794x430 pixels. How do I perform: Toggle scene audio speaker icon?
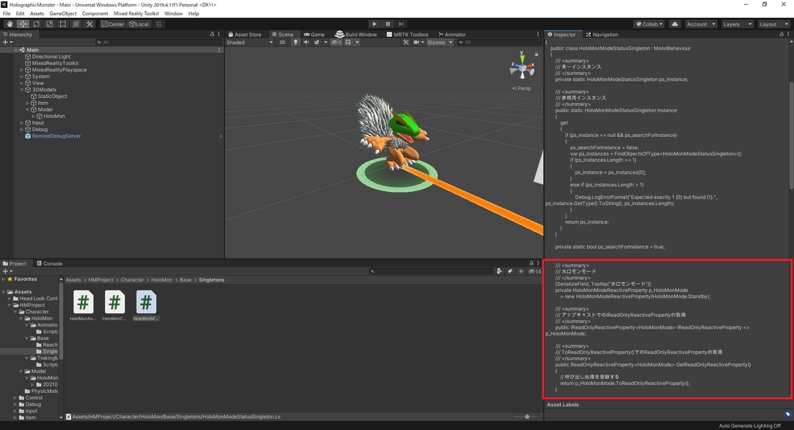pyautogui.click(x=306, y=42)
